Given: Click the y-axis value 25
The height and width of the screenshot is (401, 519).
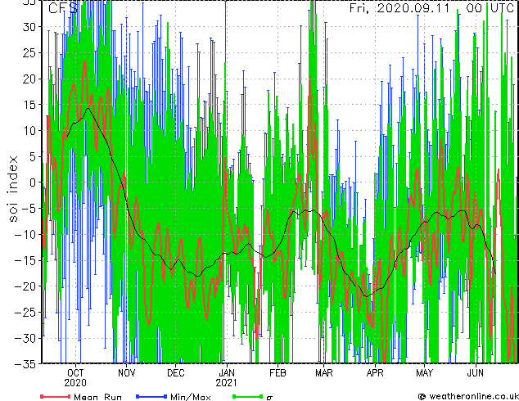Looking at the screenshot, I should click(x=29, y=52).
